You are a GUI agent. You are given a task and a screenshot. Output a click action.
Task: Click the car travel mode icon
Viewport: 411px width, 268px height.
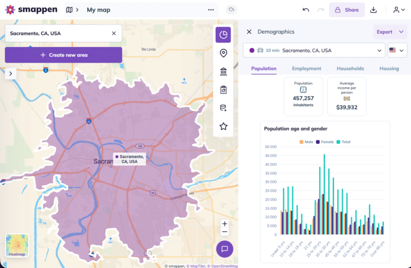(x=260, y=50)
